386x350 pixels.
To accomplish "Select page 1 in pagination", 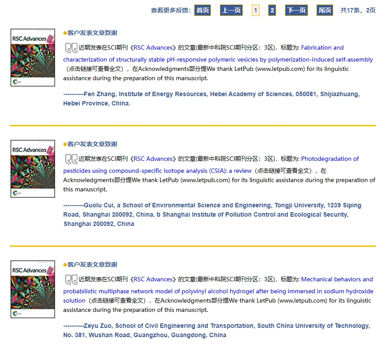I will 255,10.
